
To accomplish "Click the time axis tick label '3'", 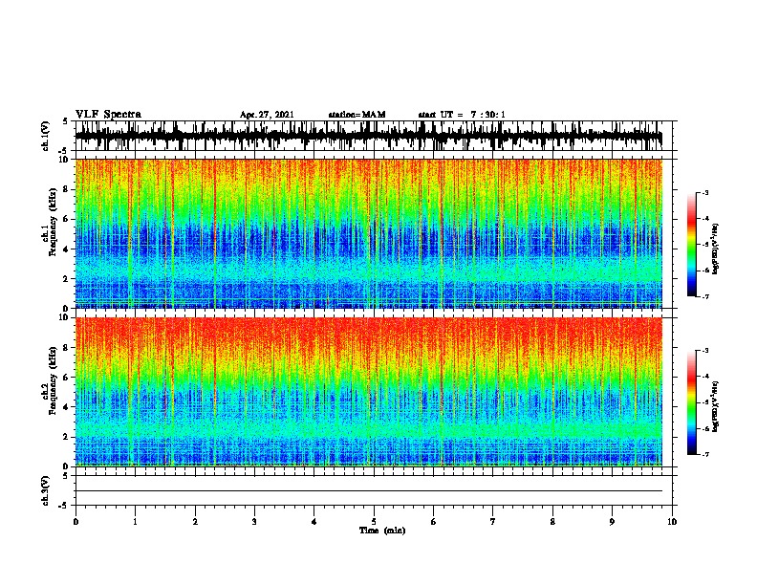I will pos(254,522).
